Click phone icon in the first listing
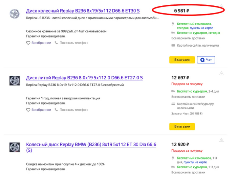Image resolution: width=237 pixels, height=174 pixels. tap(56, 43)
